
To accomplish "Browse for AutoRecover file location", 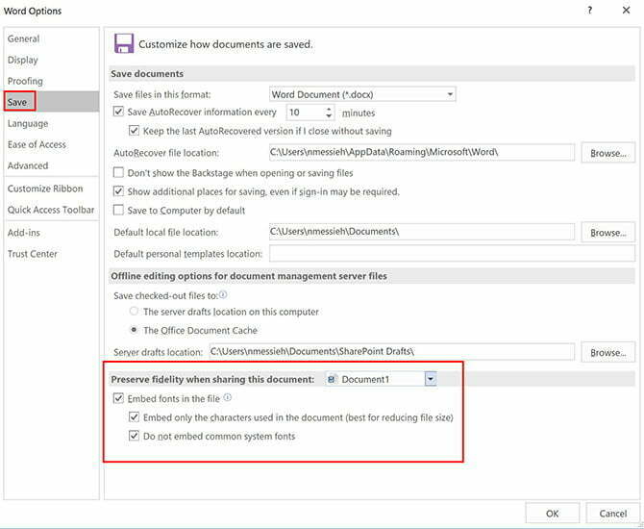I will pos(607,153).
